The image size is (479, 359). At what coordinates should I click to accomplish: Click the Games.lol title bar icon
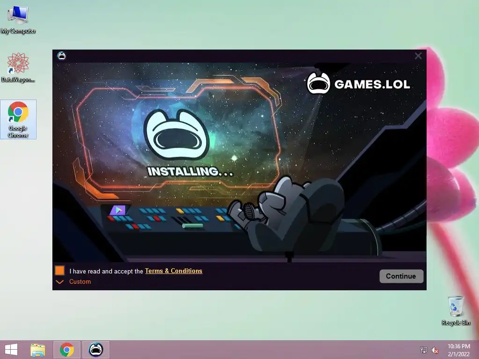click(61, 56)
